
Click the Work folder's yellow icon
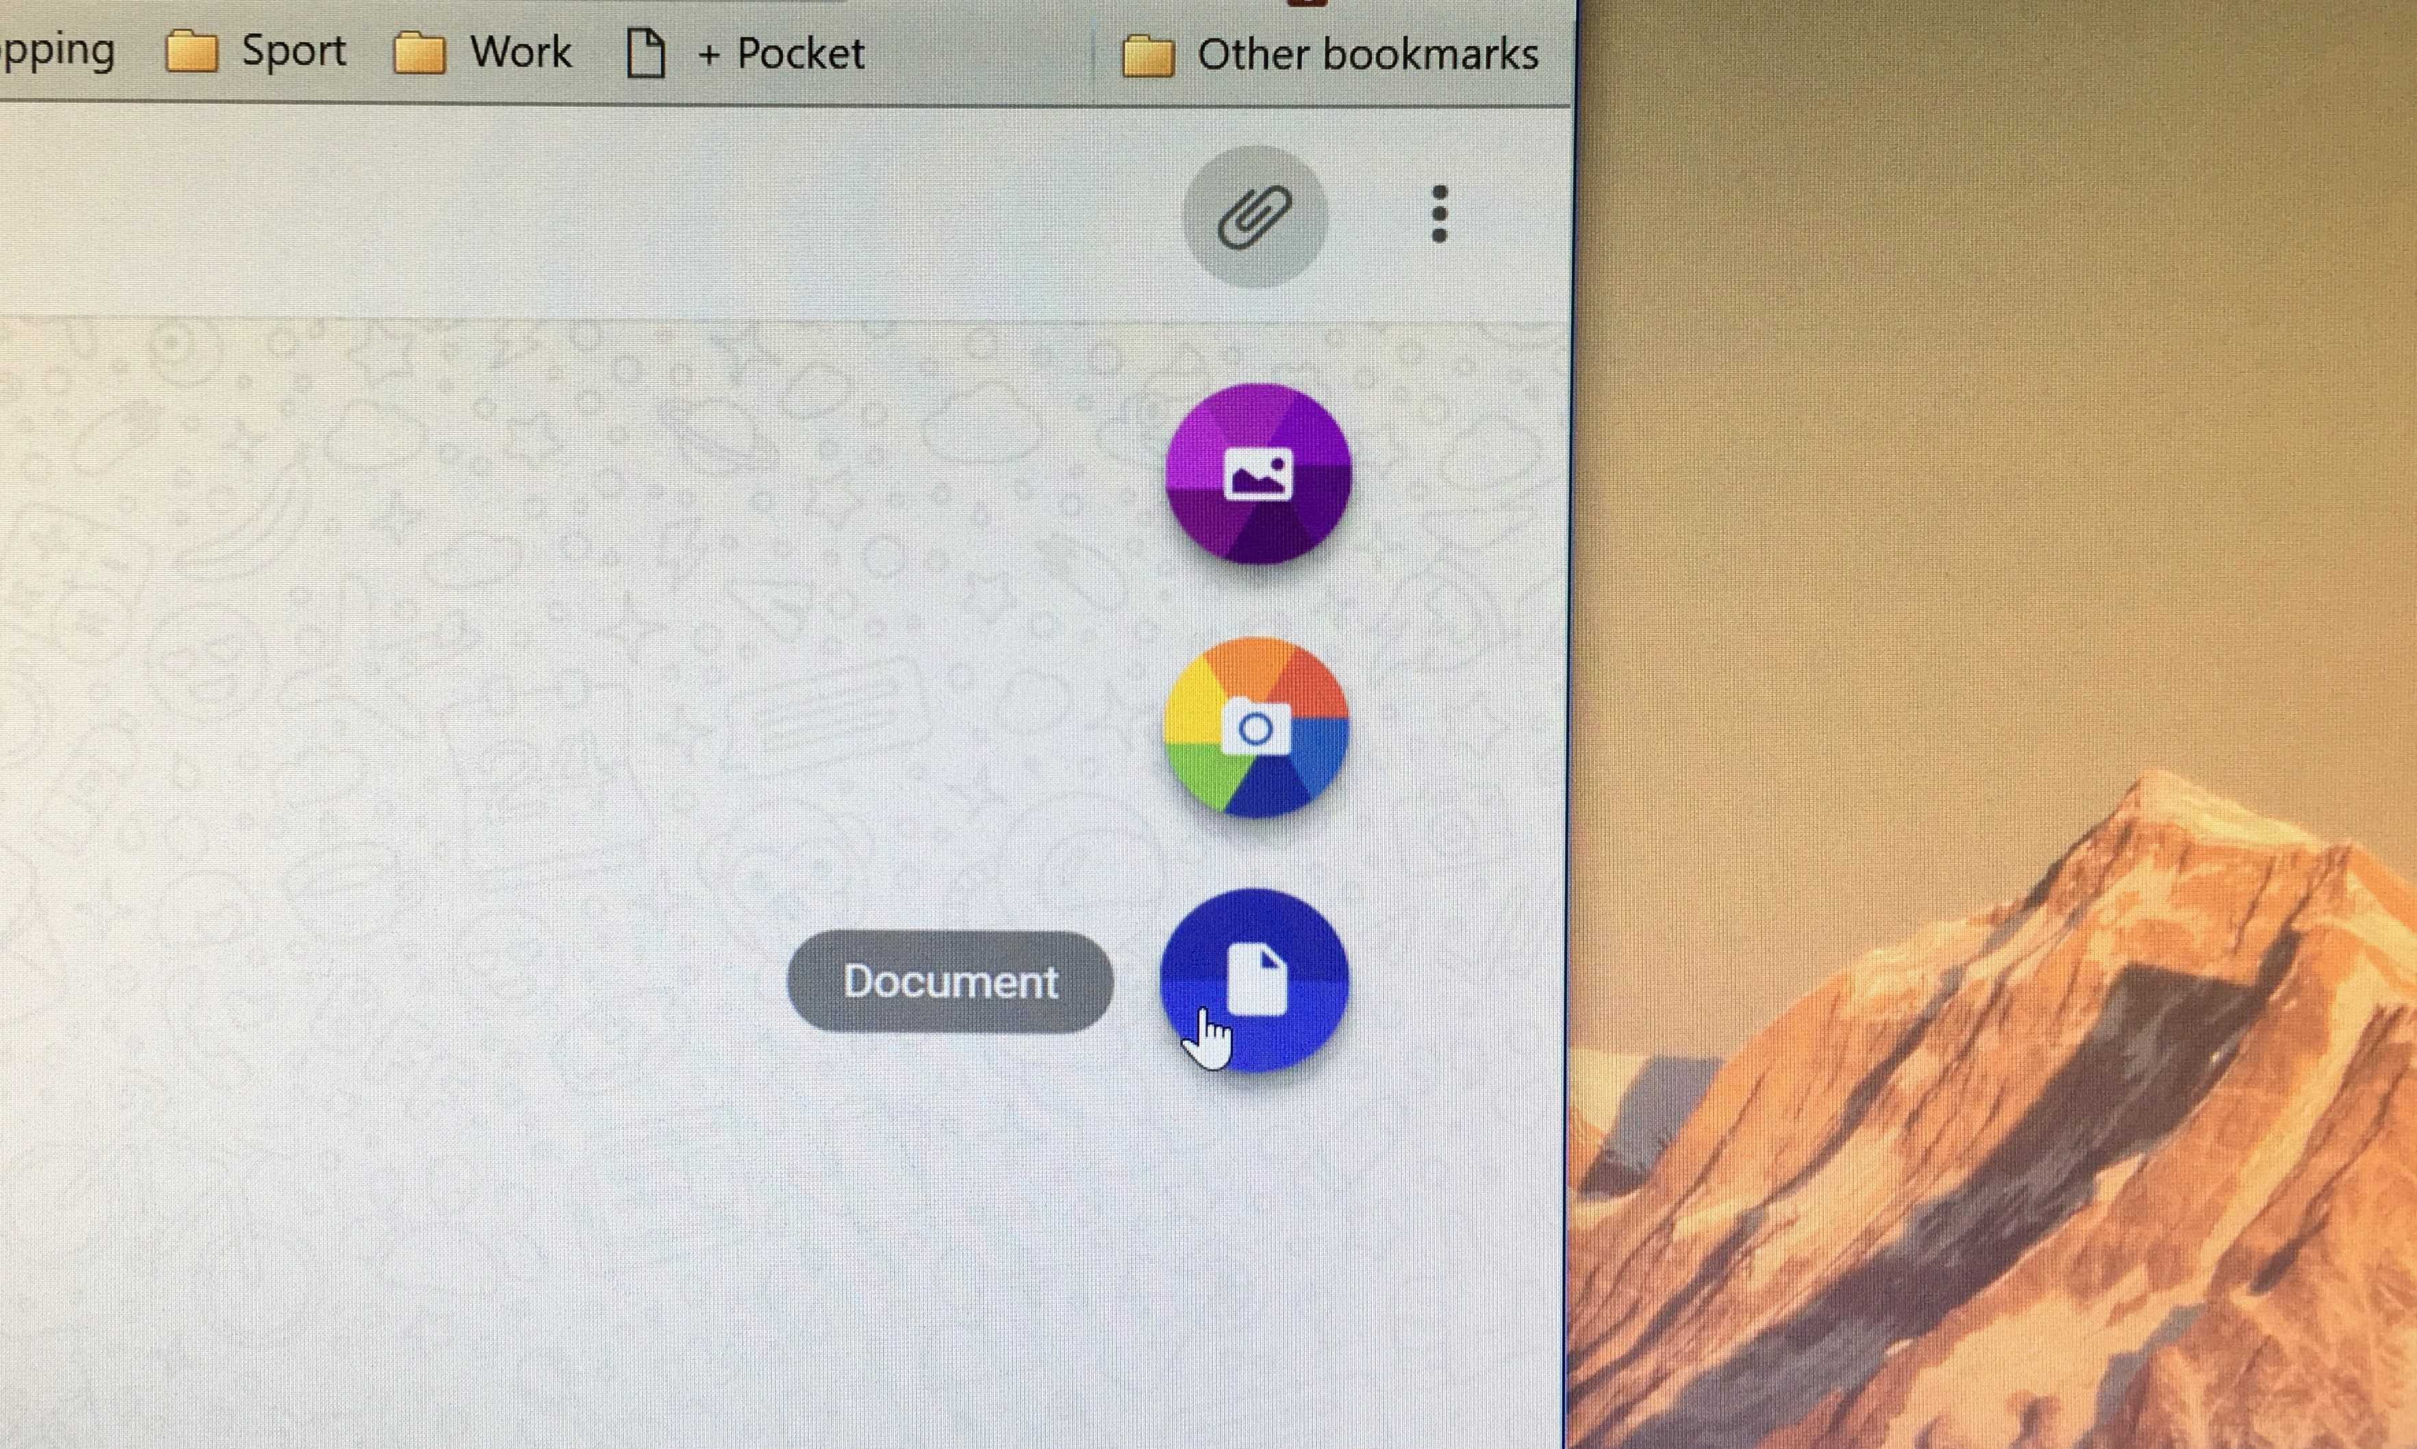point(419,53)
